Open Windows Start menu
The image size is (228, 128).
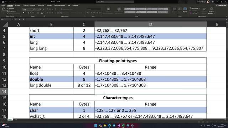pyautogui.click(x=95, y=126)
